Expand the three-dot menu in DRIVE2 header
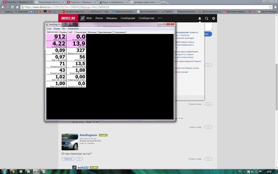The height and width of the screenshot is (174, 278). 160,18
